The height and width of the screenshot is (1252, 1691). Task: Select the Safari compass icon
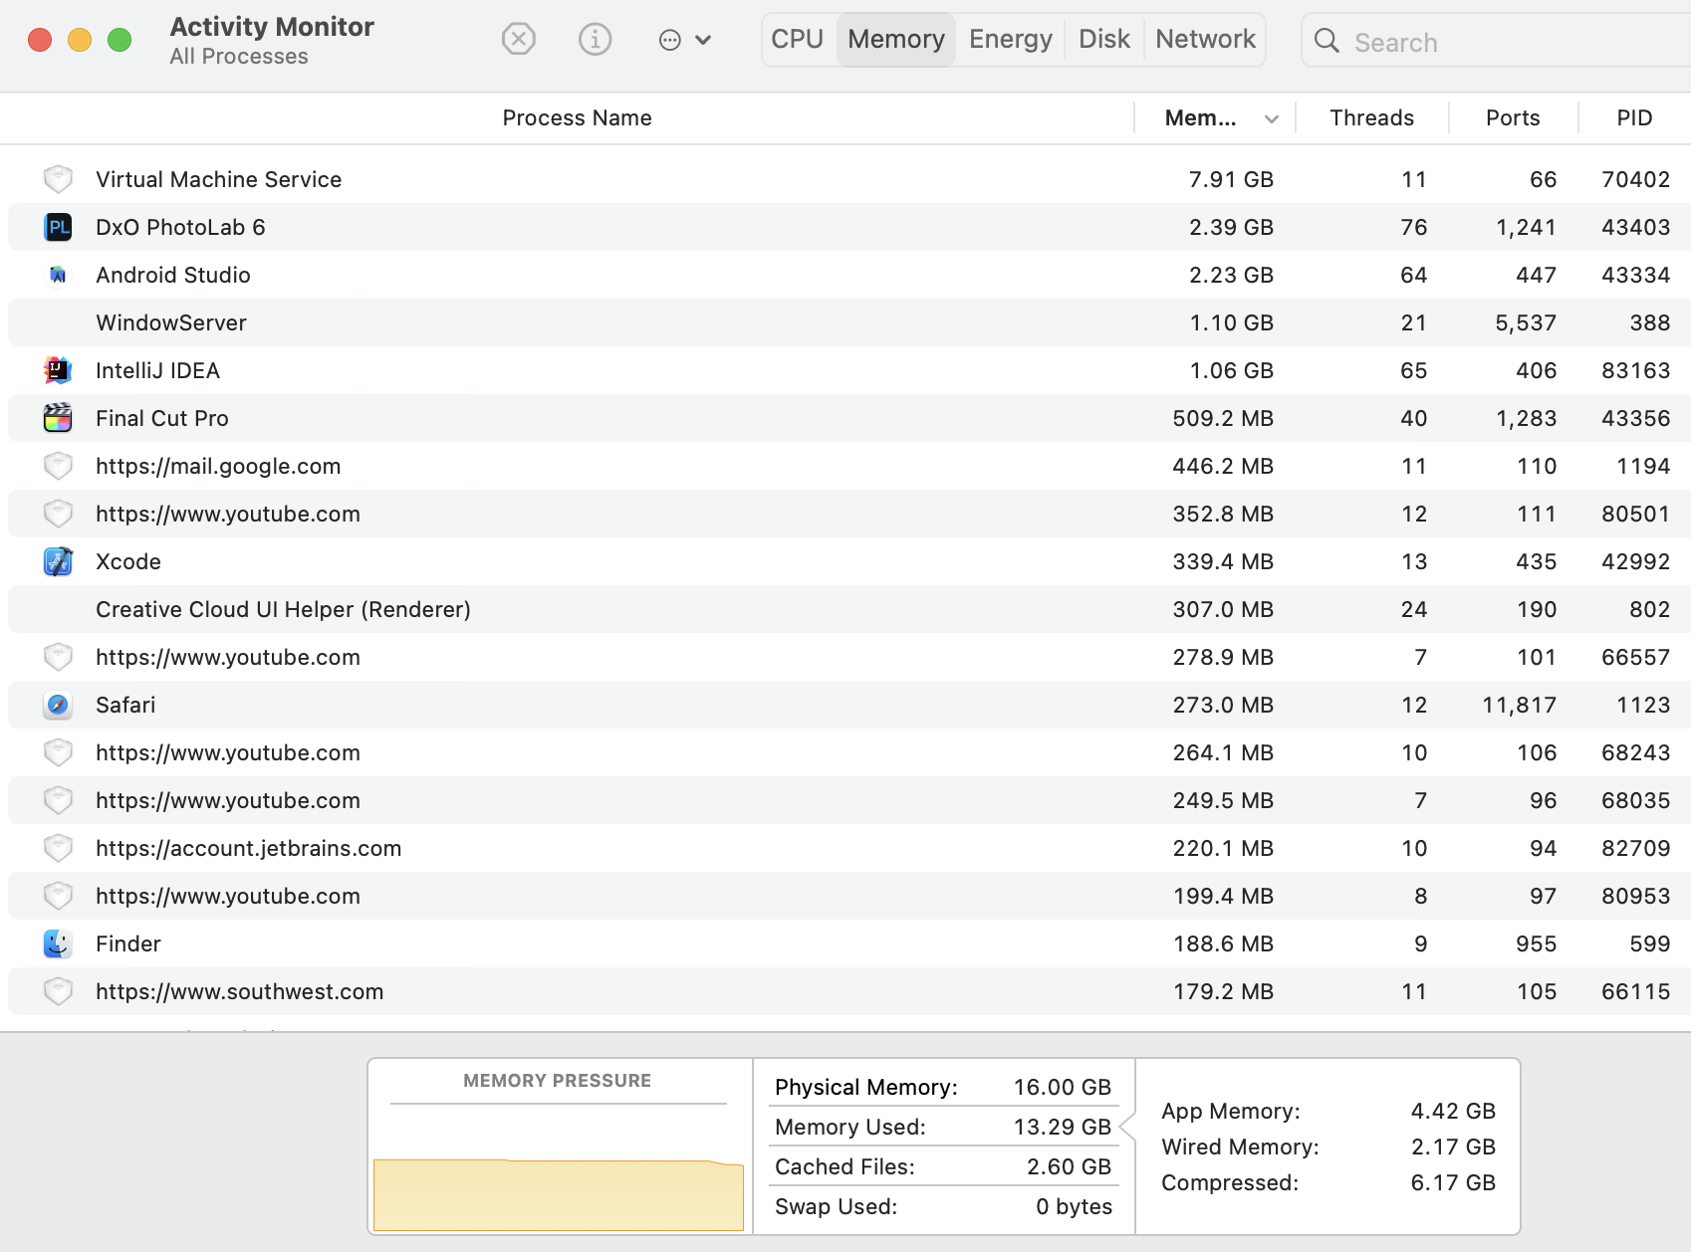coord(59,705)
